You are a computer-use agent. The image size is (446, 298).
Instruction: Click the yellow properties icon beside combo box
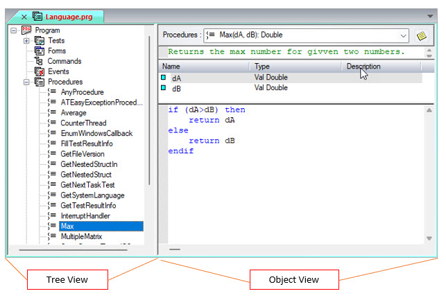coord(421,35)
